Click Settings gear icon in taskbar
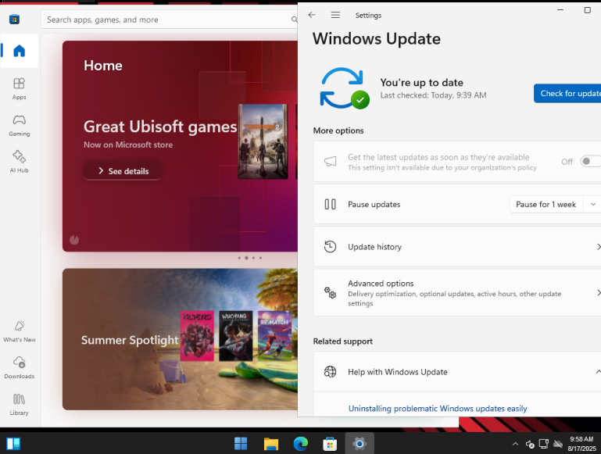The width and height of the screenshot is (601, 454). [360, 444]
